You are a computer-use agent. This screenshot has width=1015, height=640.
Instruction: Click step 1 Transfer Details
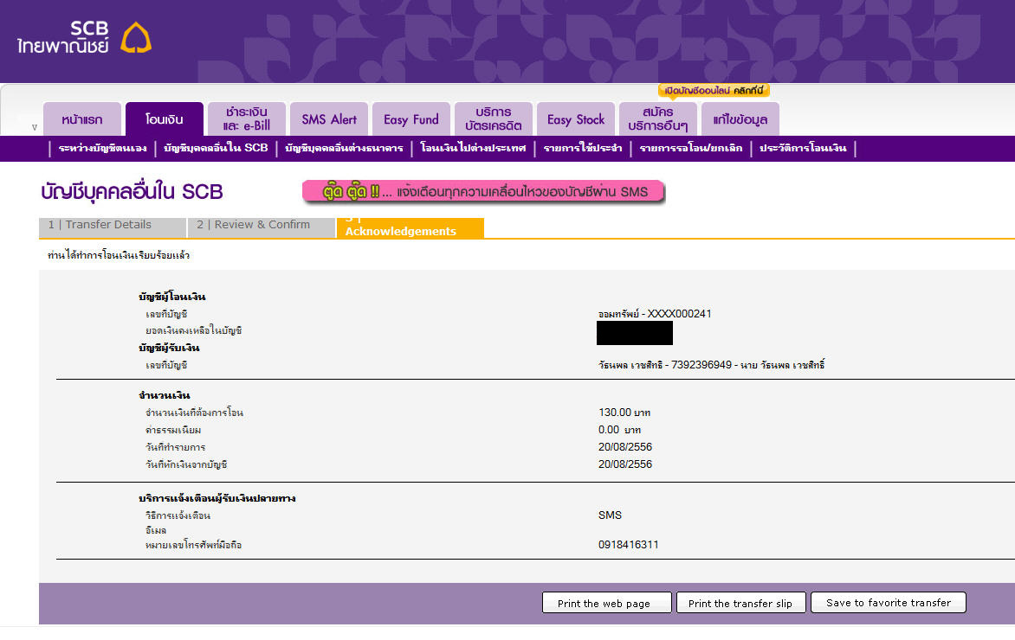pos(112,226)
